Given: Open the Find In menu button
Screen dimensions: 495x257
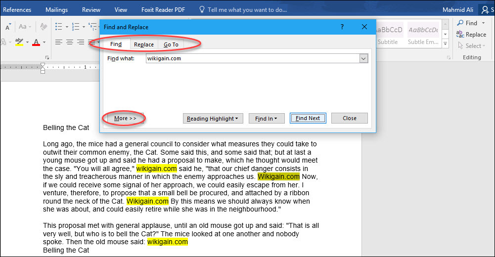Looking at the screenshot, I should pos(267,119).
